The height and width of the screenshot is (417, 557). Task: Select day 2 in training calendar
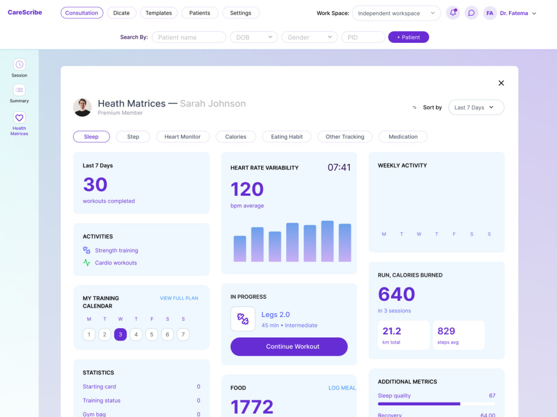105,334
